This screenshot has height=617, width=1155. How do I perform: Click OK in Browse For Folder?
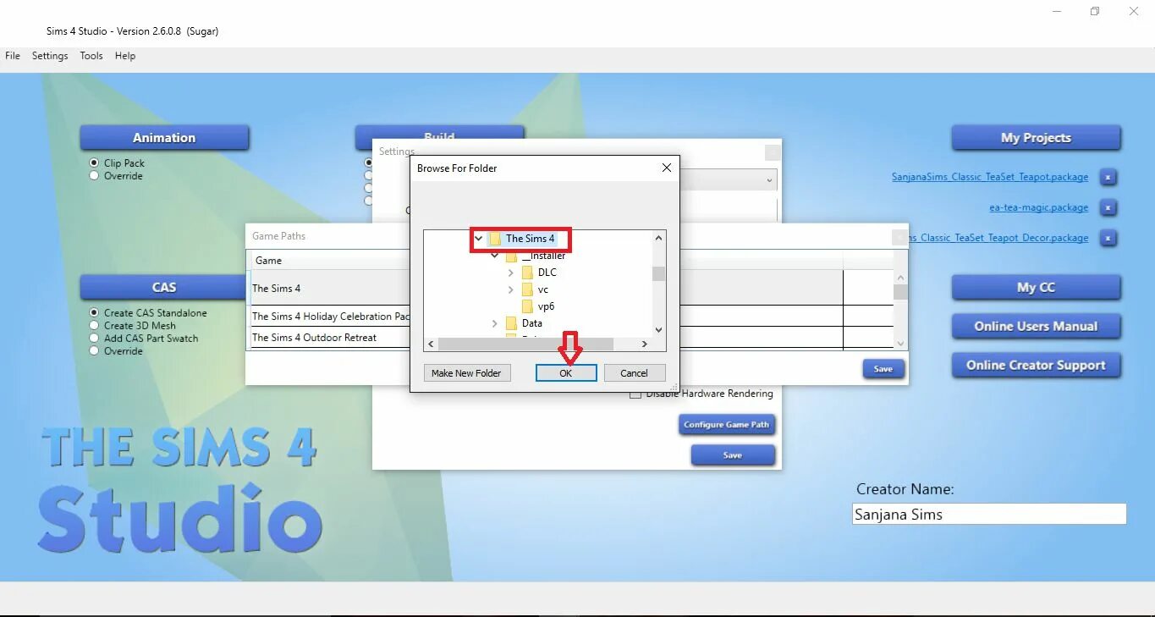566,373
